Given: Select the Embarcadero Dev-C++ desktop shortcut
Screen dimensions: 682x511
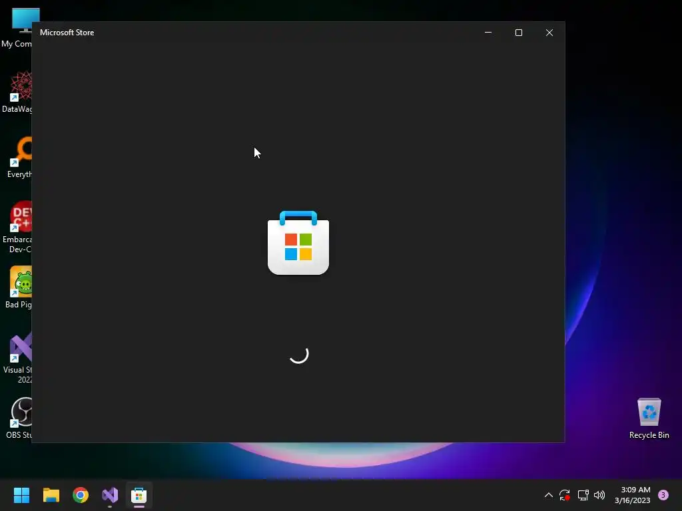Looking at the screenshot, I should [17, 227].
